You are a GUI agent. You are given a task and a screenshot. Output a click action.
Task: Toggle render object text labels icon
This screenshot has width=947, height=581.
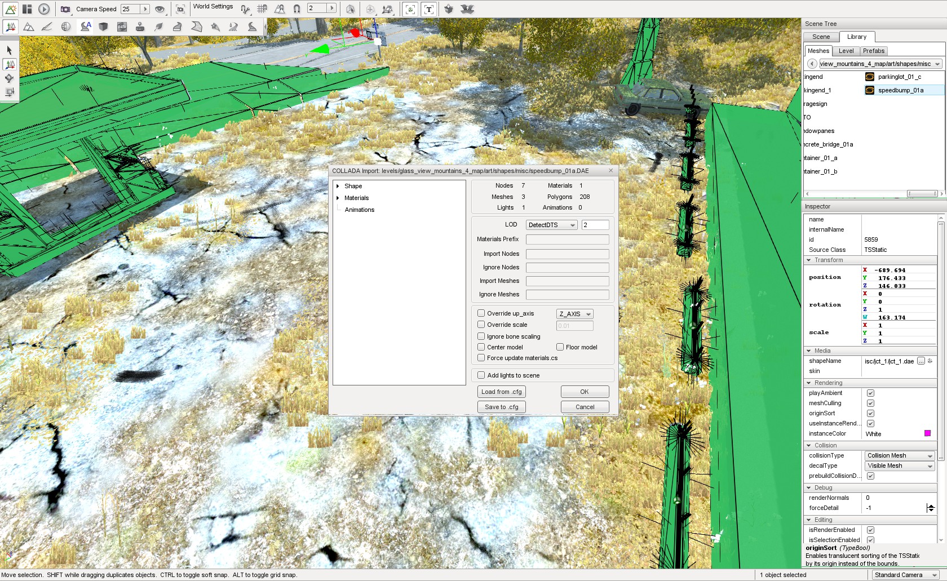tap(429, 9)
